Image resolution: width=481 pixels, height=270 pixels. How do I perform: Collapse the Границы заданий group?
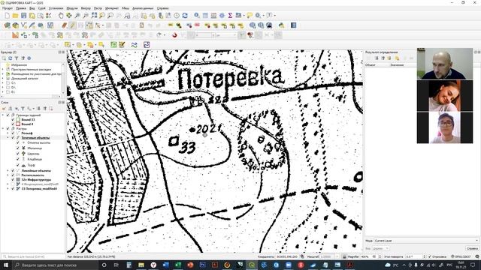tap(3, 115)
